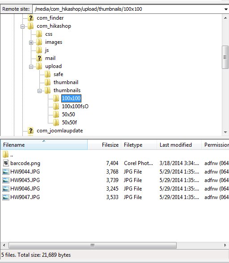This screenshot has width=229, height=263.
Task: Click the HW9047.JPG image file icon
Action: click(x=6, y=197)
